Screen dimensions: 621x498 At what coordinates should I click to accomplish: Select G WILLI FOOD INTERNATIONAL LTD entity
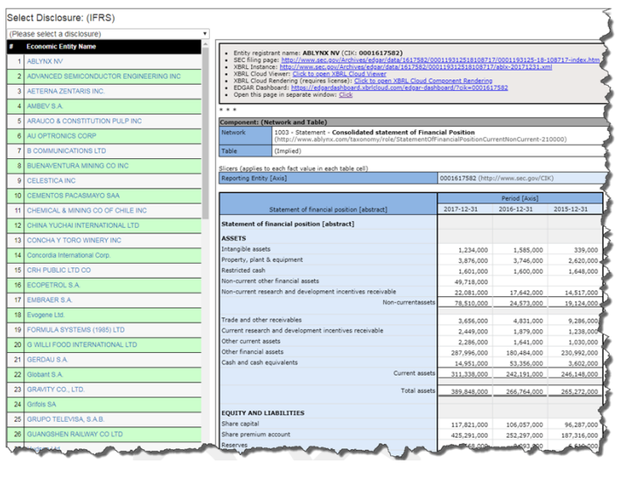pos(82,345)
